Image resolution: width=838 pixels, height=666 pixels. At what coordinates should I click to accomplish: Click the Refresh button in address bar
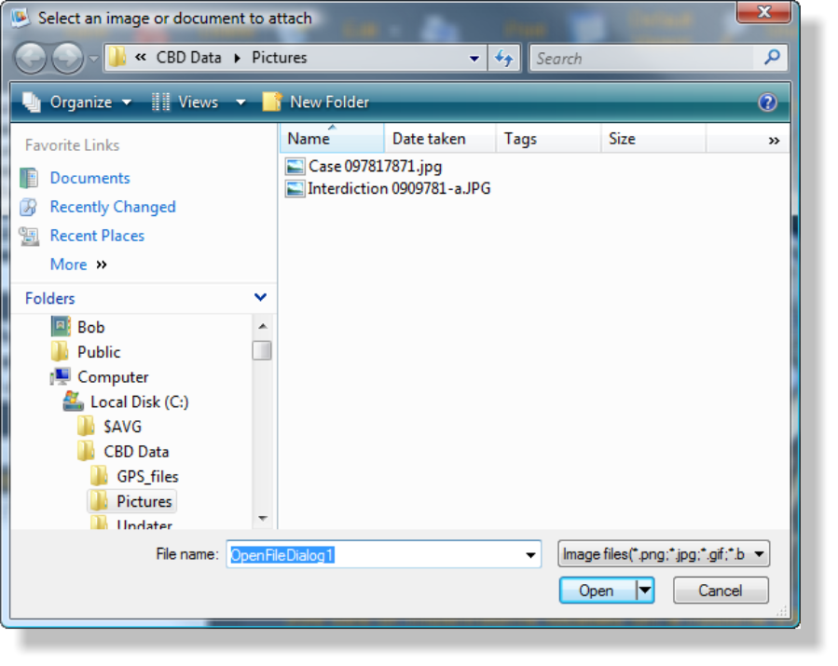[x=504, y=58]
